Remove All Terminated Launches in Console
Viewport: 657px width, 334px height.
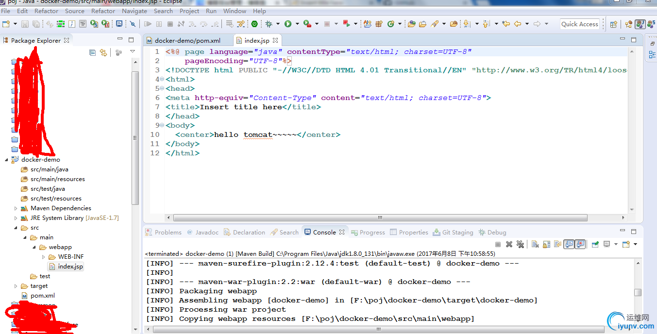click(520, 244)
